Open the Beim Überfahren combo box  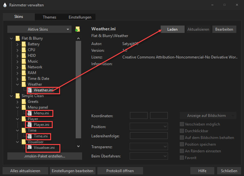pyautogui.click(x=149, y=156)
